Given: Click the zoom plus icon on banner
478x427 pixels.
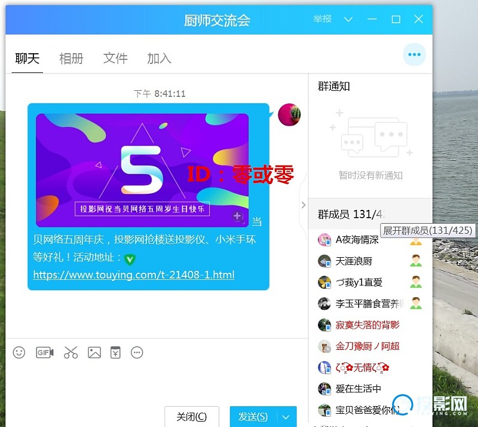Looking at the screenshot, I should (237, 216).
